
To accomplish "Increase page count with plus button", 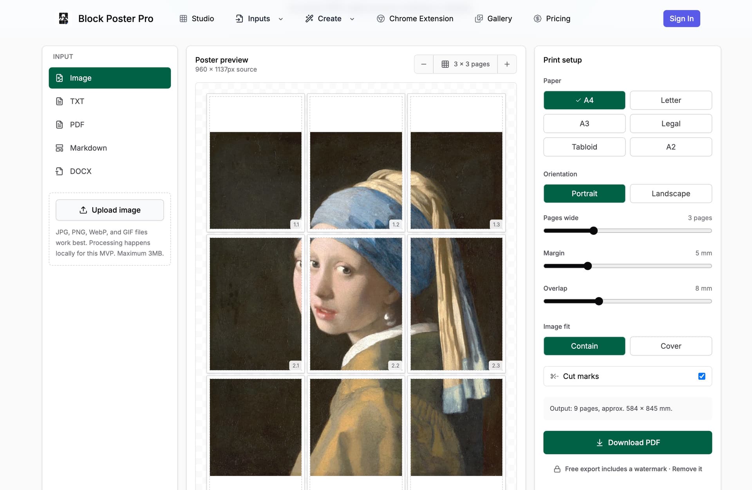I will (x=507, y=64).
